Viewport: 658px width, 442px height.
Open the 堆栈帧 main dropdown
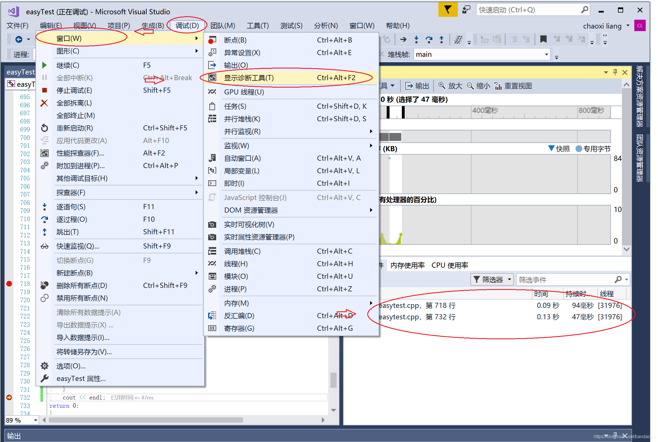point(545,54)
